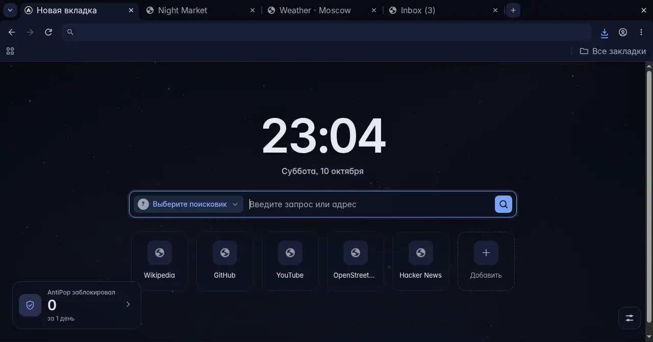653x342 pixels.
Task: Open the browser three-dot menu
Action: pos(641,32)
